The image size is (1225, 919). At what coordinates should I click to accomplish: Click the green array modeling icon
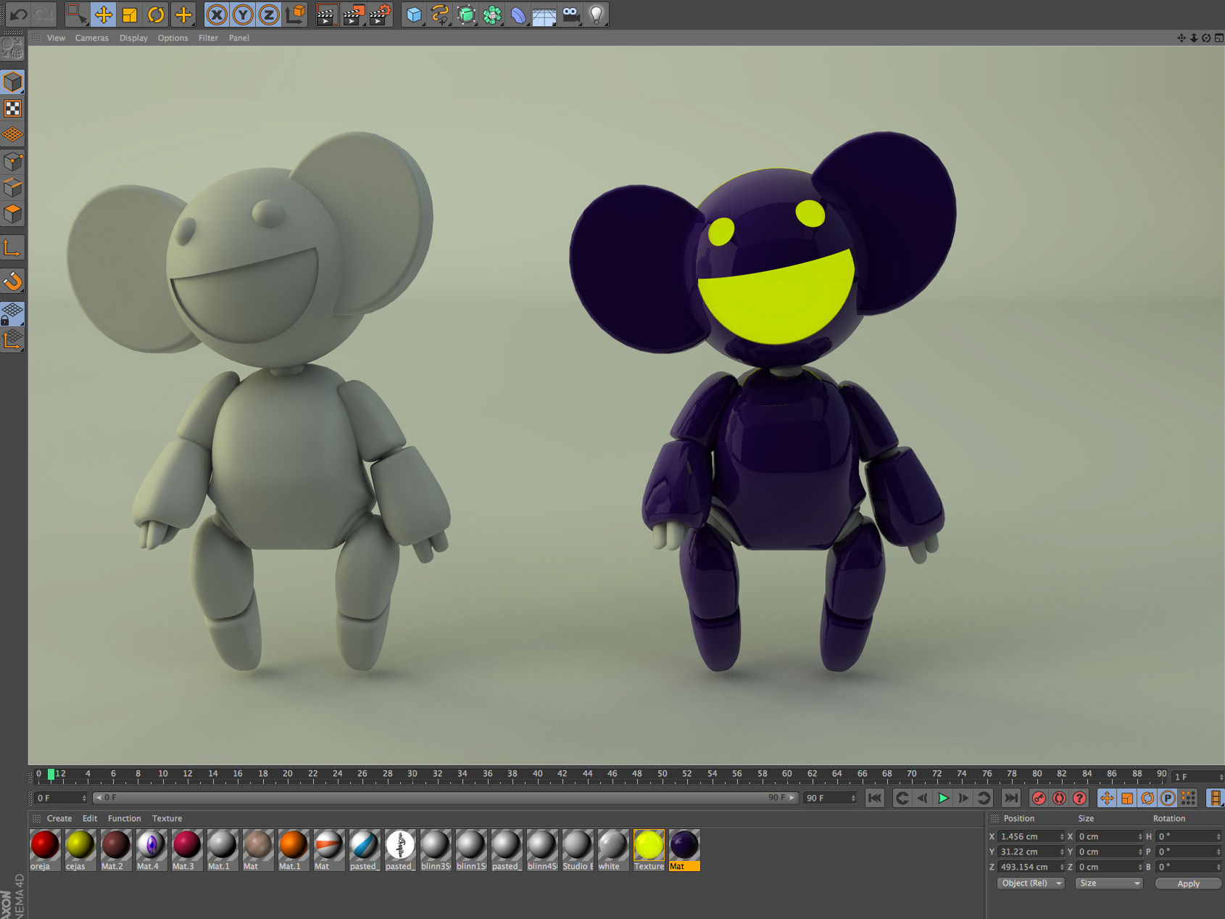tap(492, 14)
